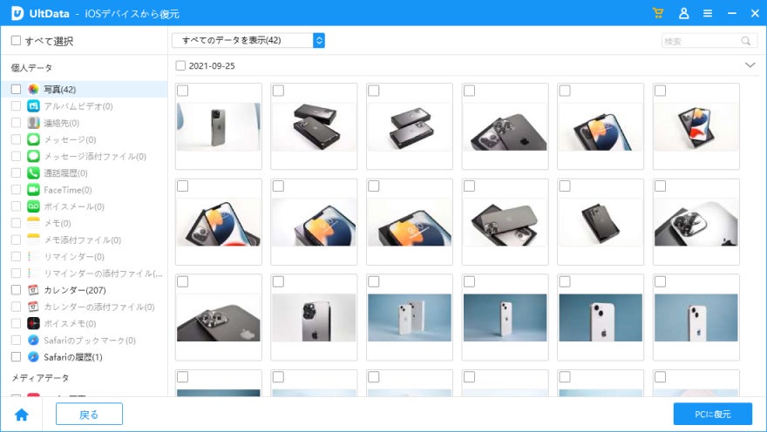Click the Safari history compass icon

(33, 357)
